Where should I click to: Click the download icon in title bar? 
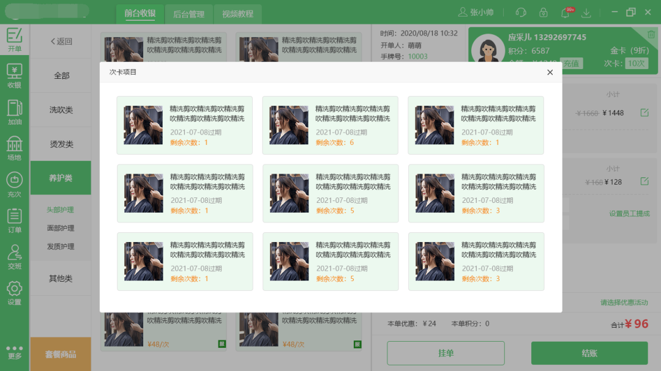tap(586, 12)
